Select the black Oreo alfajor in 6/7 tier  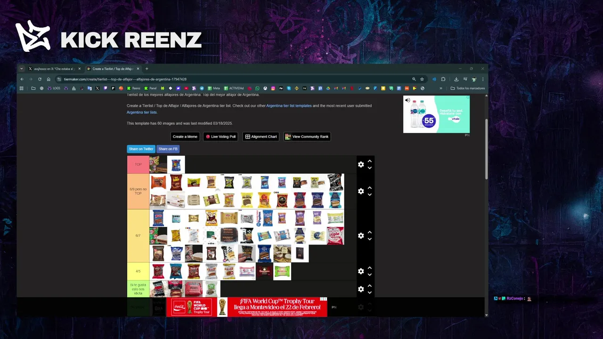tap(246, 236)
